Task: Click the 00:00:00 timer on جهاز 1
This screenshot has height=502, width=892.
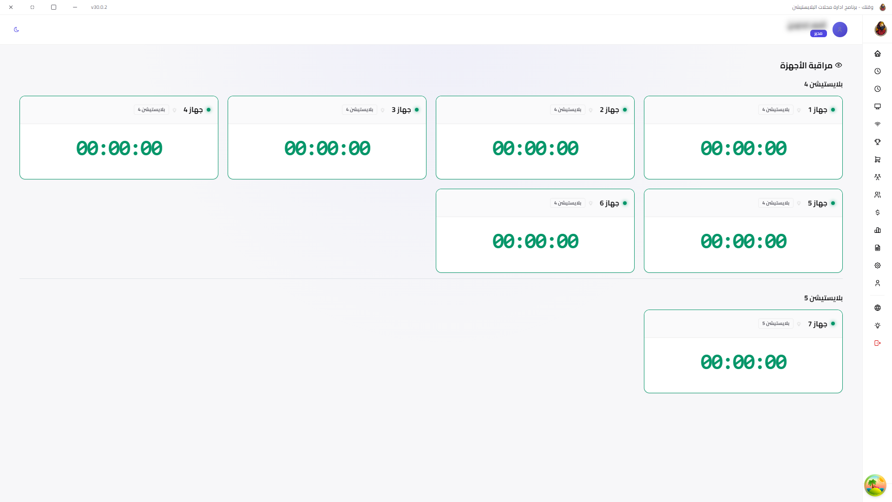Action: tap(743, 149)
